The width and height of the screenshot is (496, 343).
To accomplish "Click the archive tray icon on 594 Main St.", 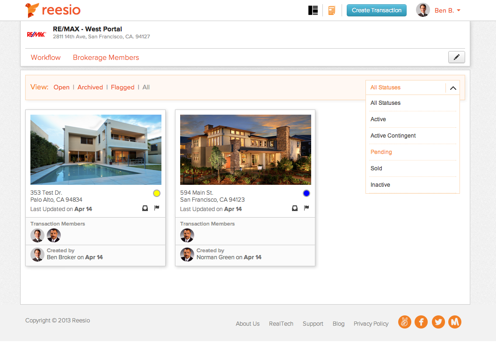I will (x=295, y=209).
